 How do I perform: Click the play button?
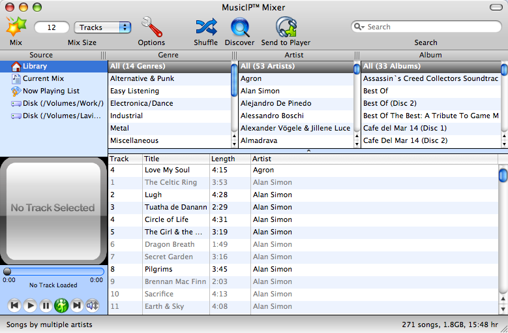(30, 306)
